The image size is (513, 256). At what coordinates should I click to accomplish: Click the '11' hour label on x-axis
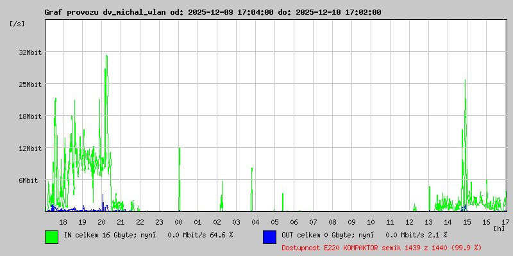(390, 222)
